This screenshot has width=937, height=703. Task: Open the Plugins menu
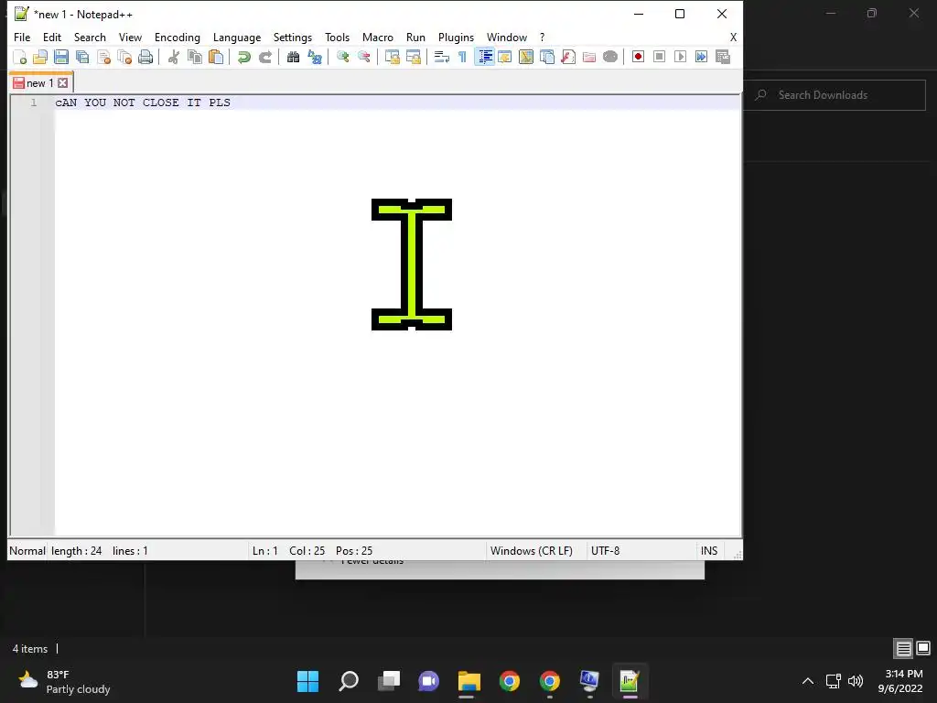tap(456, 38)
